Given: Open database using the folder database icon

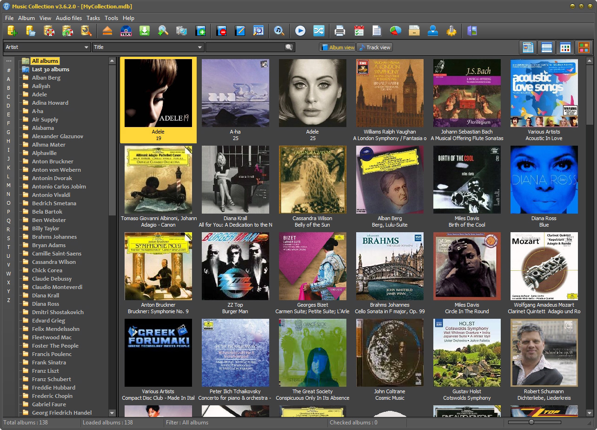Looking at the screenshot, I should click(31, 31).
